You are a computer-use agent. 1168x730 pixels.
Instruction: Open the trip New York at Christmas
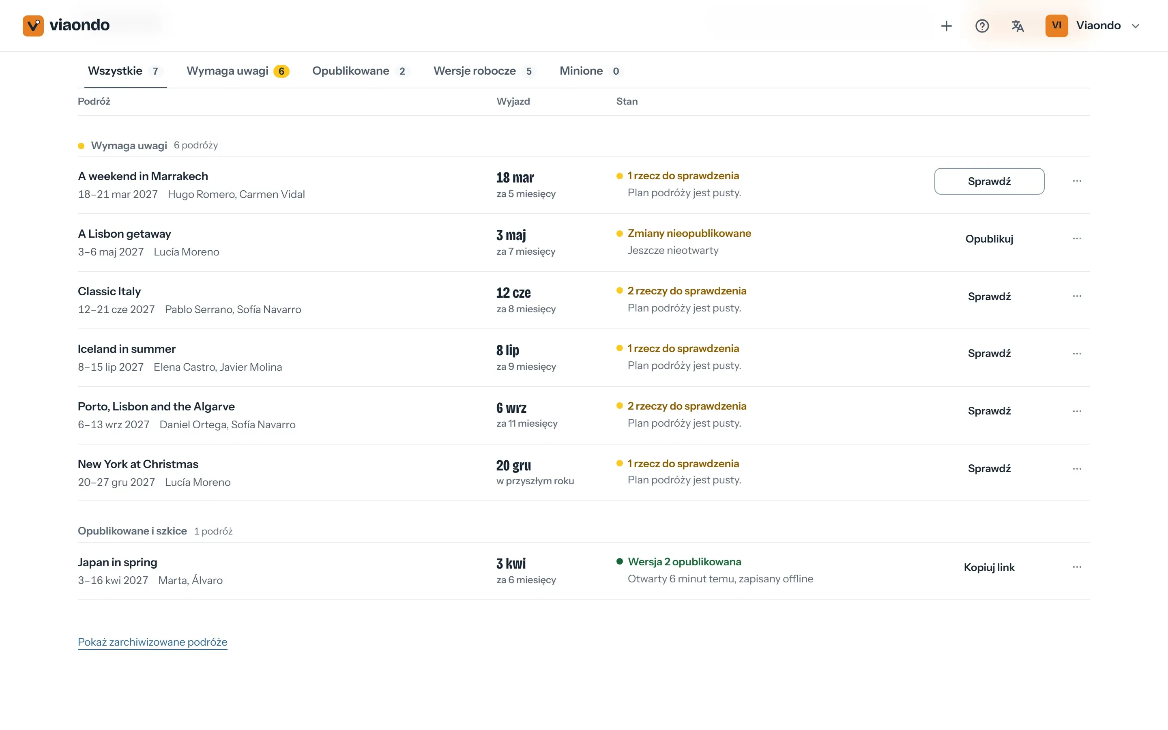point(138,464)
